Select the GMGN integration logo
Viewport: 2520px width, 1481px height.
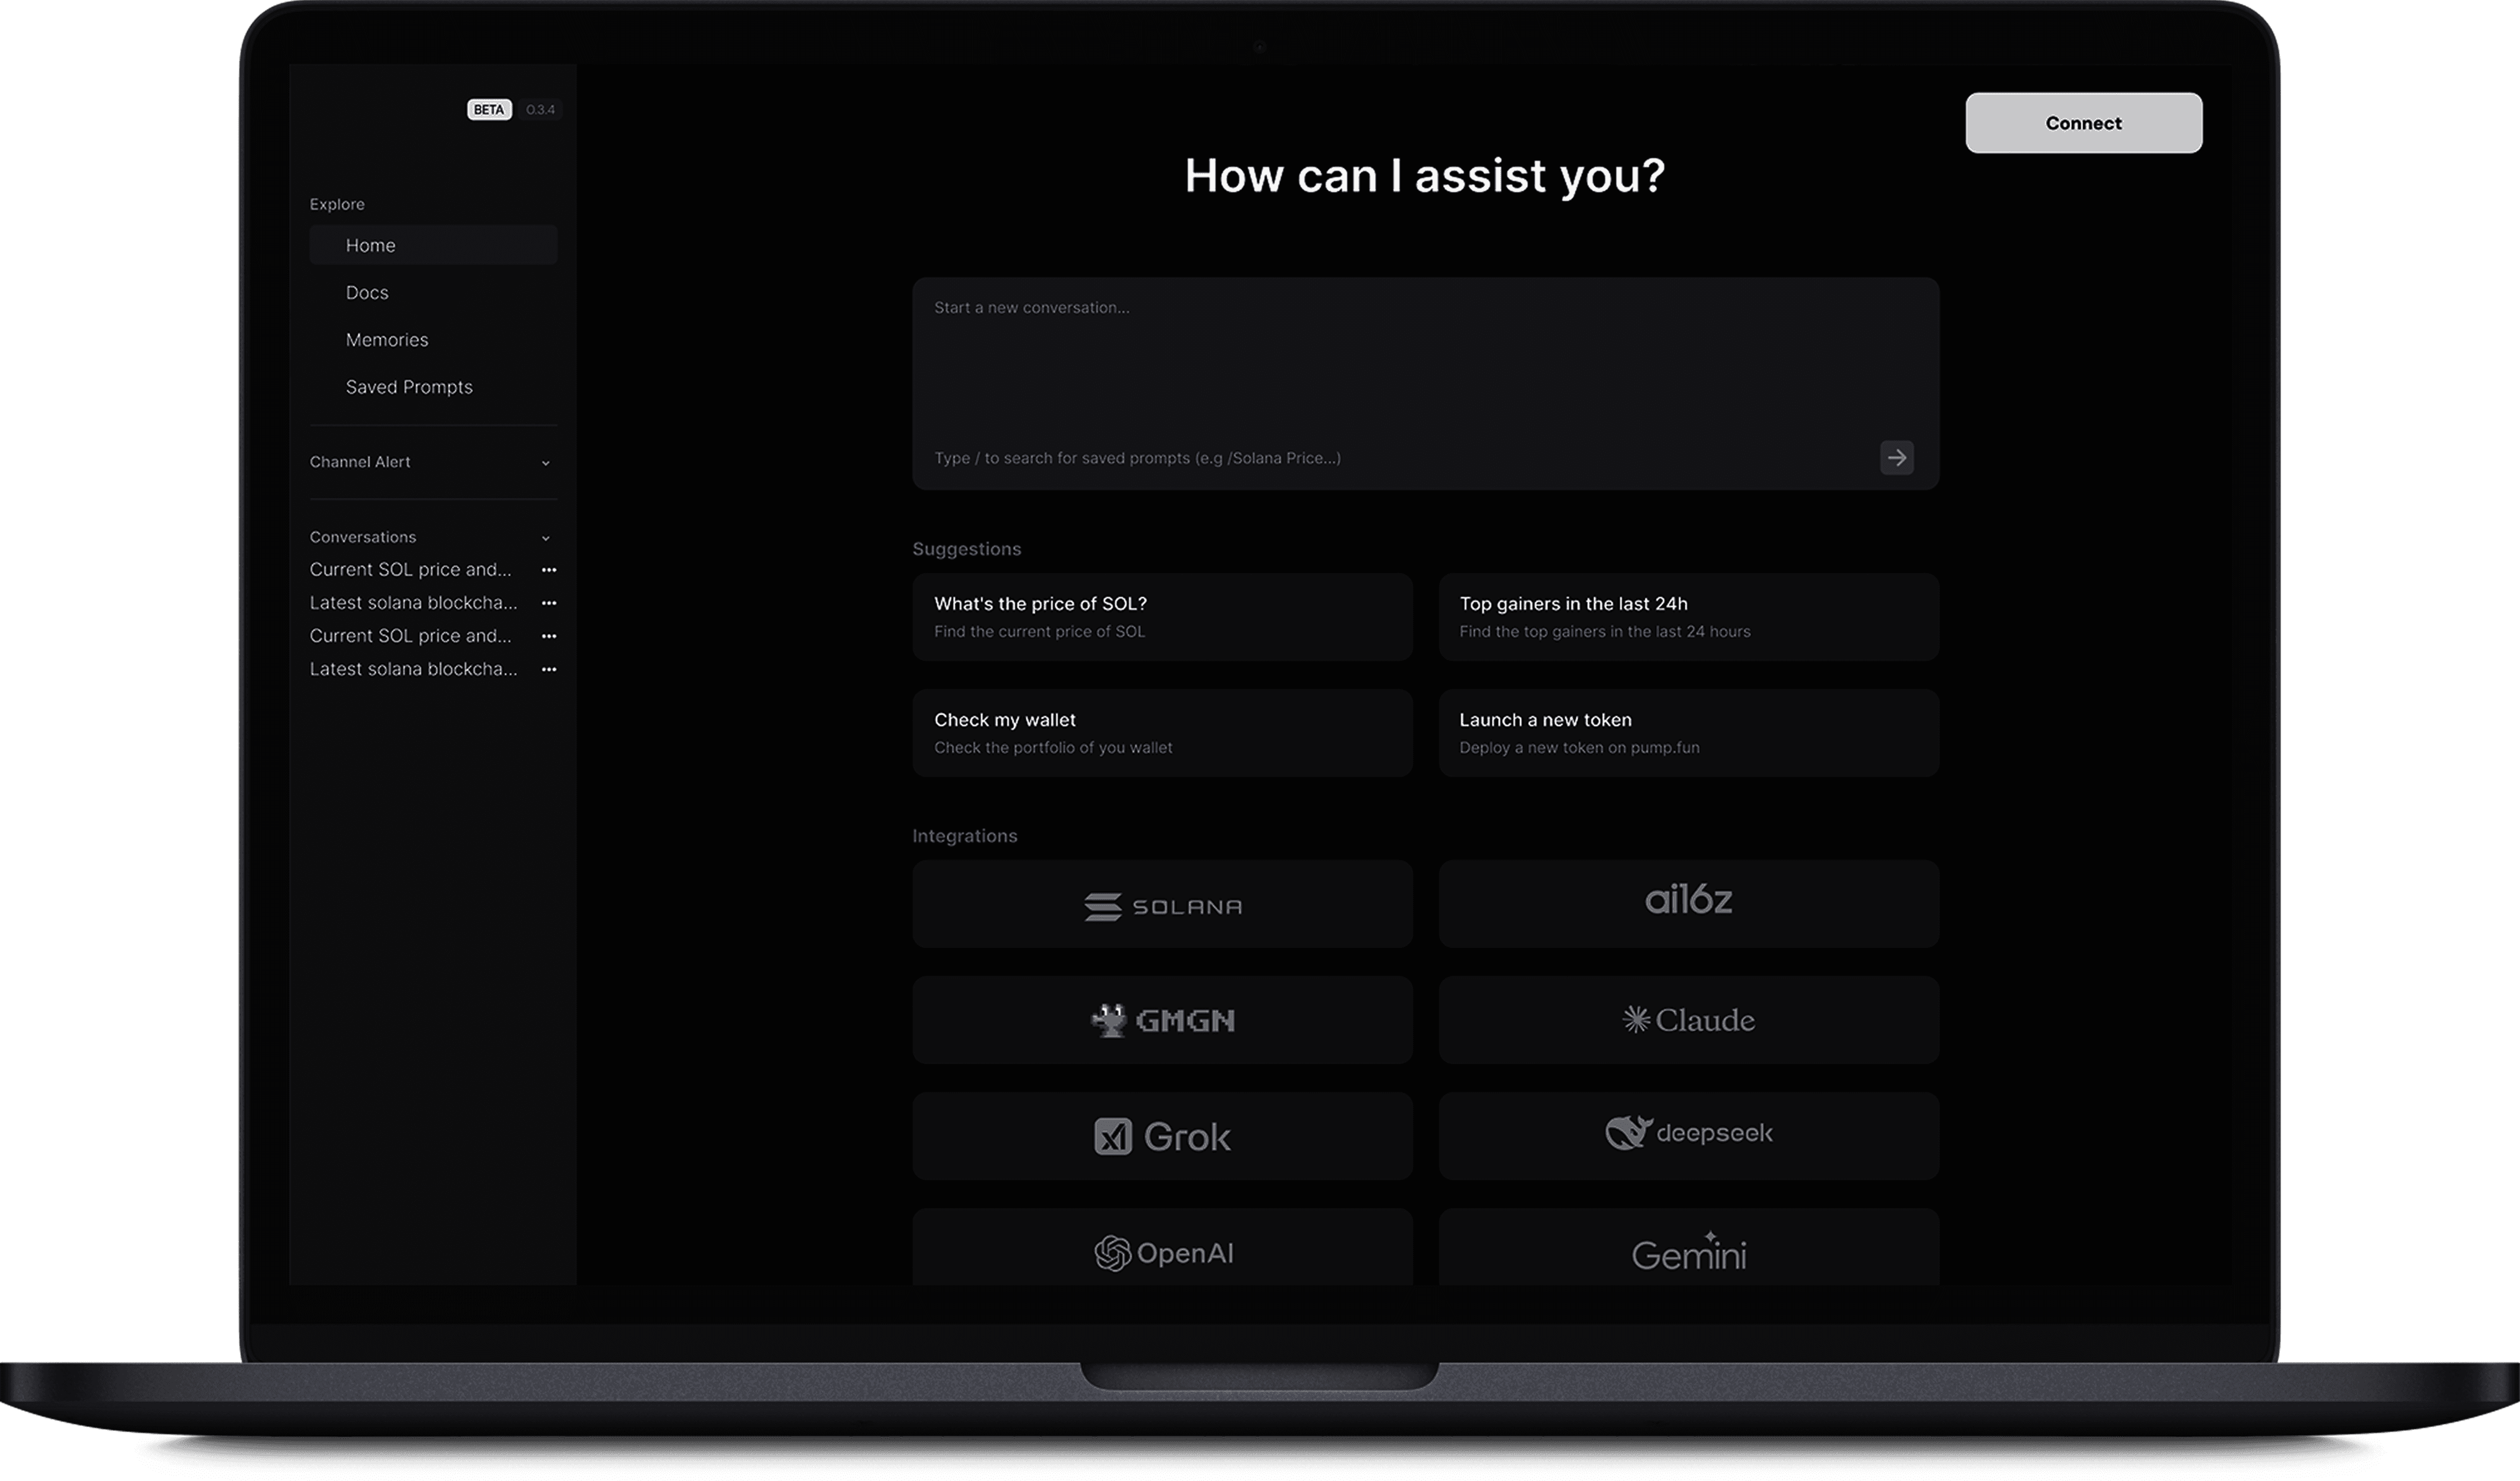pyautogui.click(x=1162, y=1020)
